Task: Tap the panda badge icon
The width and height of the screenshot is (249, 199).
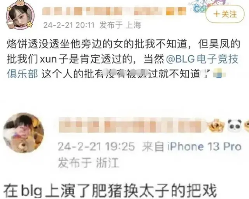Action: click(235, 125)
